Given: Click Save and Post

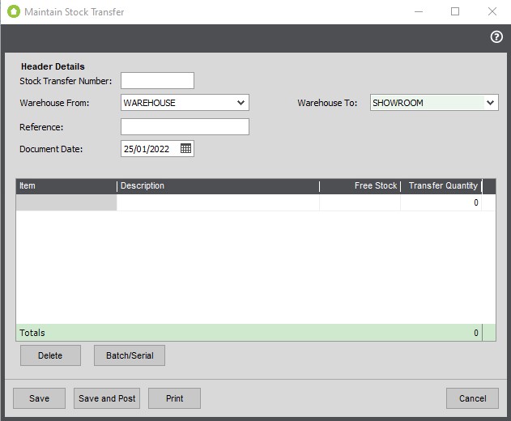Looking at the screenshot, I should (107, 398).
